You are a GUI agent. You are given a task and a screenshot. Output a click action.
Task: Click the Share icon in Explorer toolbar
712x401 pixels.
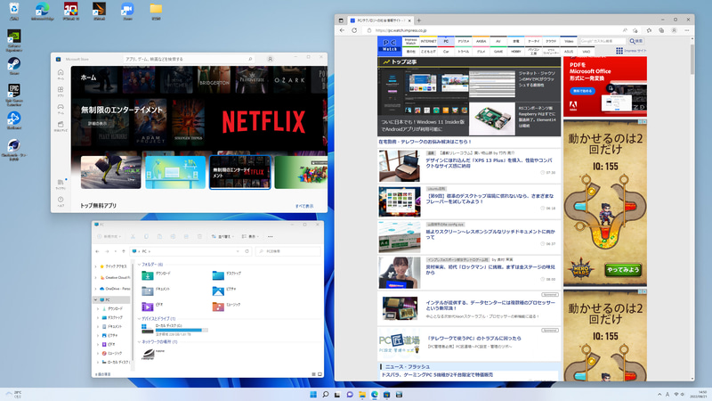186,236
